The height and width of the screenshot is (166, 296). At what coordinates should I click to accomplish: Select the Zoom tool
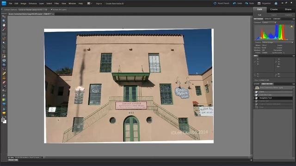point(4,20)
